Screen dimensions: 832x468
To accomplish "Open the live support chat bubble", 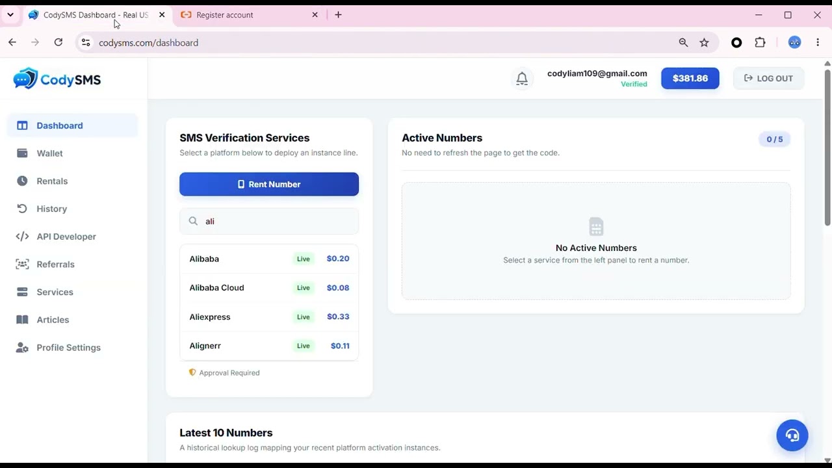I will (x=792, y=435).
